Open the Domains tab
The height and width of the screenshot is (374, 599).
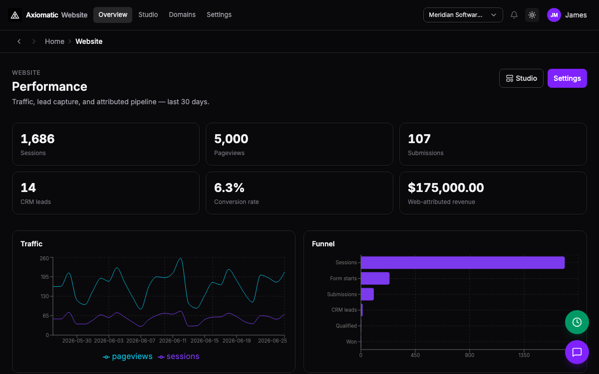point(182,15)
